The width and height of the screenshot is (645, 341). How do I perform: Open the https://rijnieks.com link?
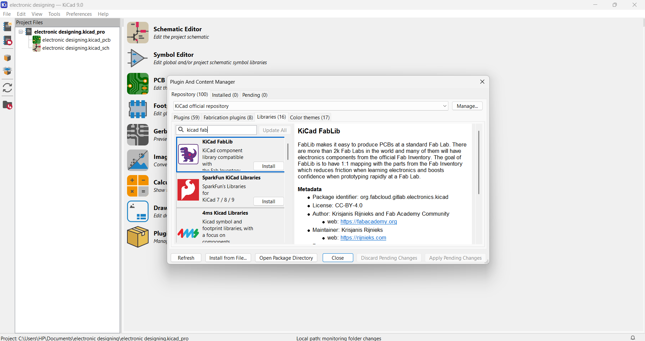point(363,238)
